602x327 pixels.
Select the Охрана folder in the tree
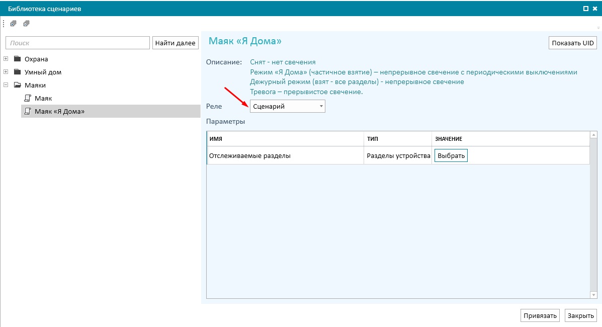click(x=36, y=59)
